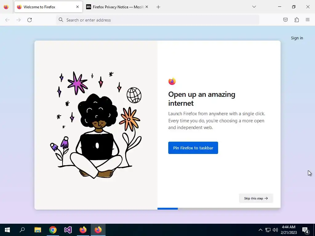Screen dimensions: 315x236
Task: Reload the current page
Action: coord(30,20)
